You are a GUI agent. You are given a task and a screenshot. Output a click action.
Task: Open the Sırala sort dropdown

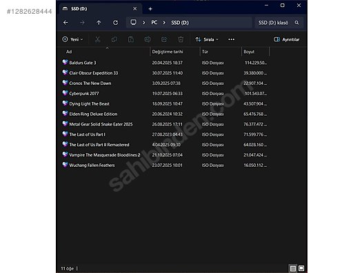click(x=207, y=39)
